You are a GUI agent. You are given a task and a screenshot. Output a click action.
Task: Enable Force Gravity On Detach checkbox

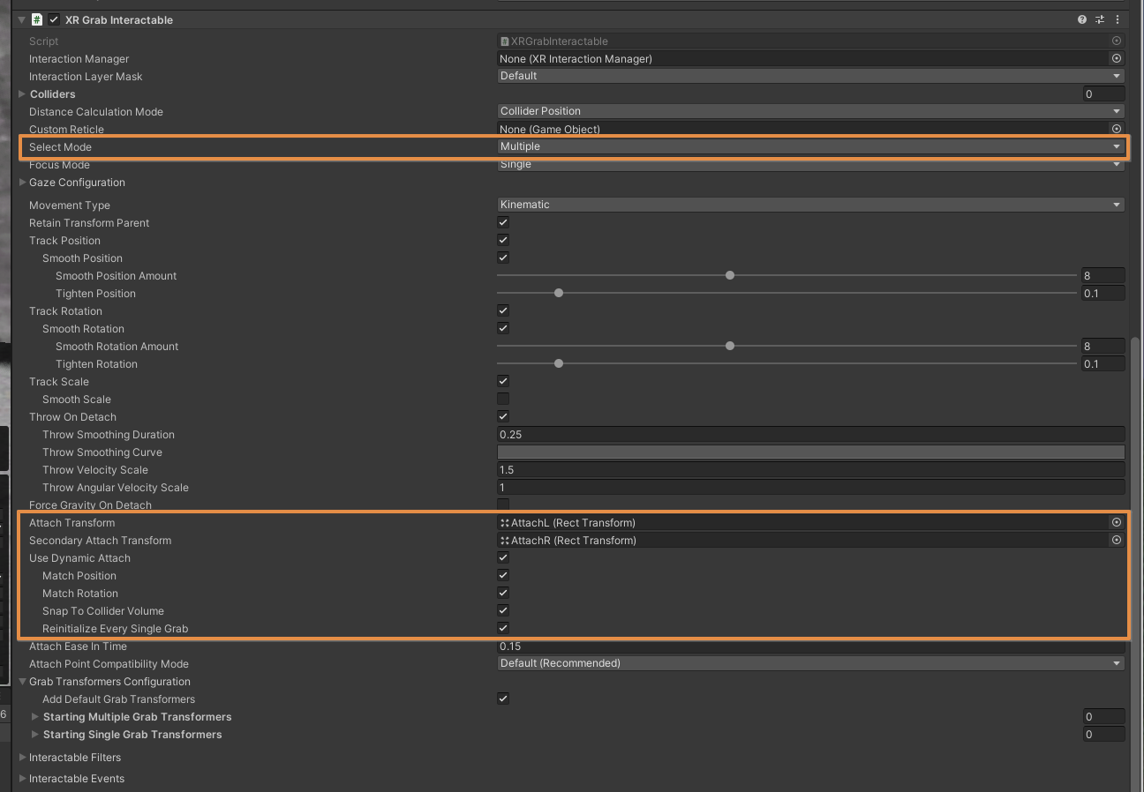pyautogui.click(x=503, y=504)
